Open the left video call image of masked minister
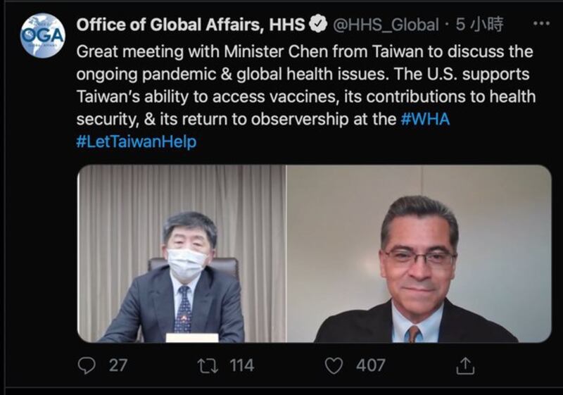563x395 pixels. (x=182, y=253)
